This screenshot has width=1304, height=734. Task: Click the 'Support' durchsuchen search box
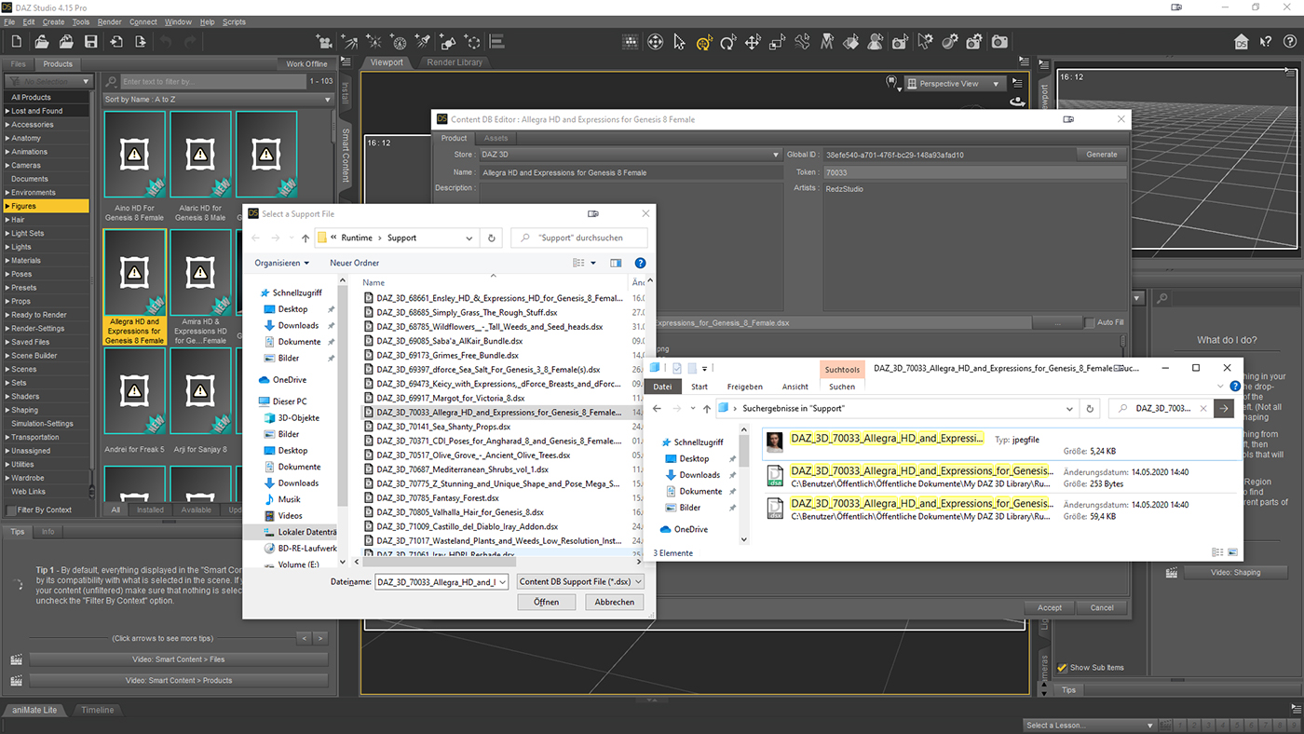pos(579,238)
